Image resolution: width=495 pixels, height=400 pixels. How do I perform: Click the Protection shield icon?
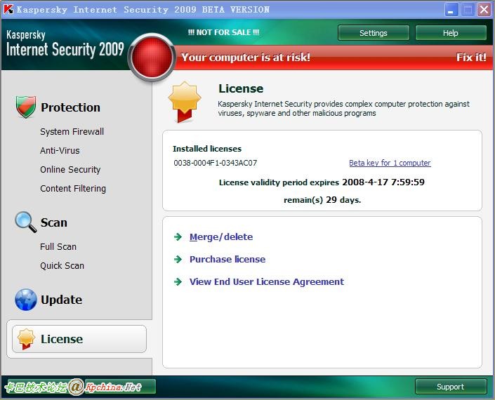click(x=26, y=107)
